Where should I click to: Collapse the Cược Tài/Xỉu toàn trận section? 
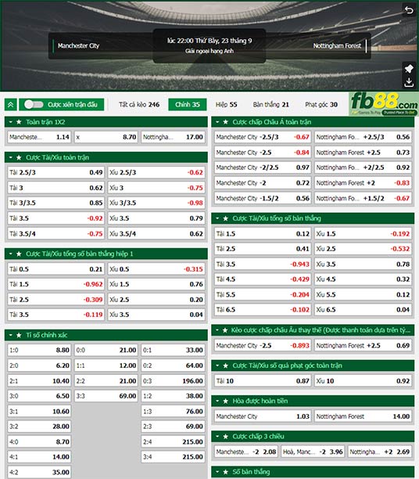pyautogui.click(x=11, y=157)
